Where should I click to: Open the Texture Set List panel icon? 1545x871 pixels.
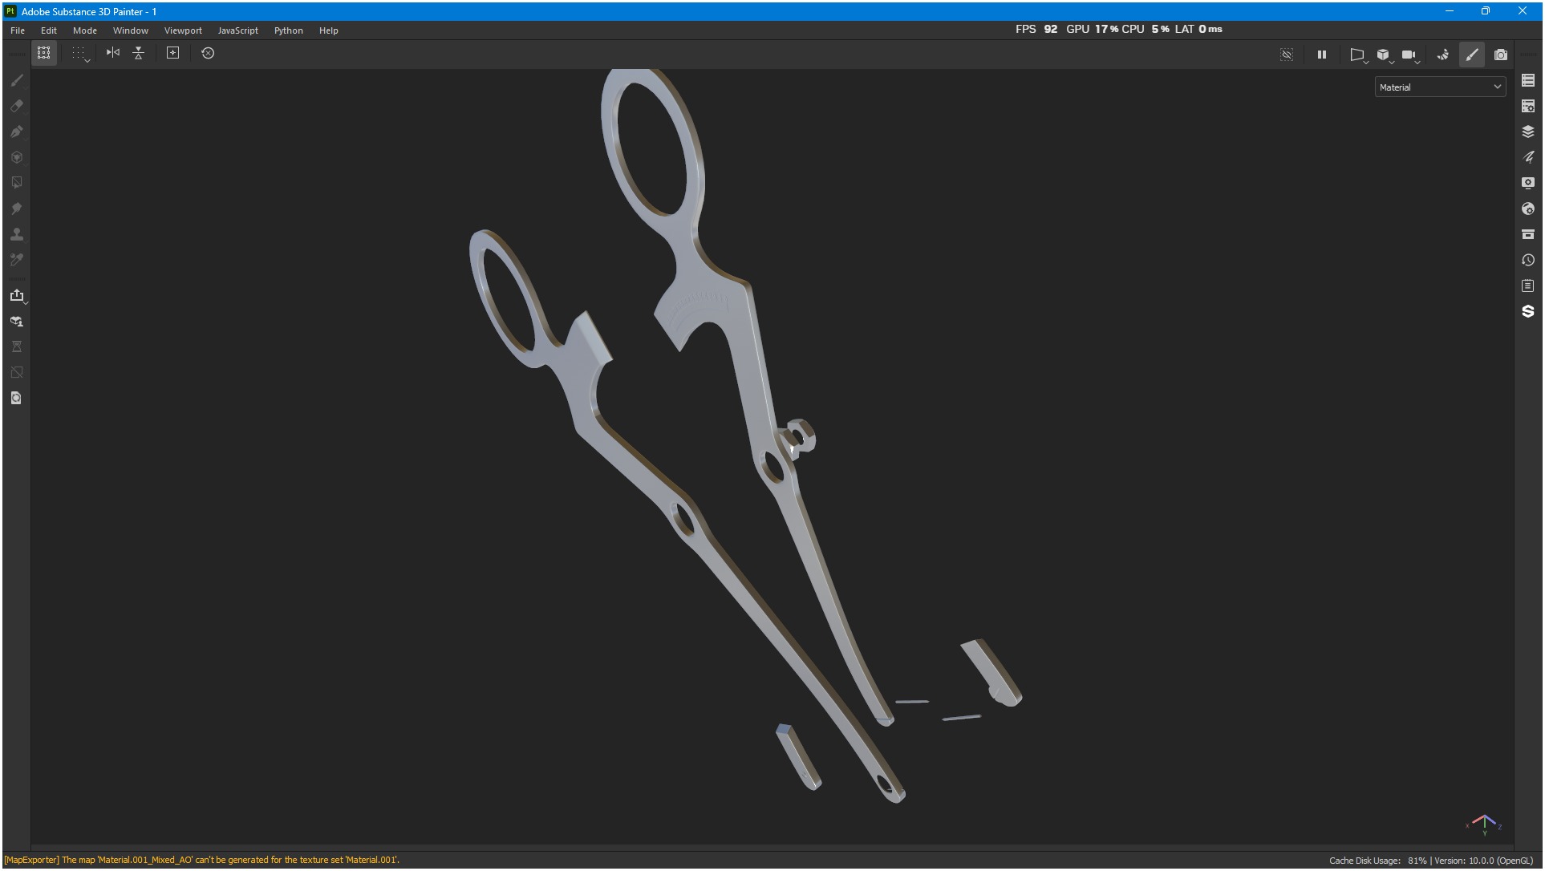(x=1528, y=80)
